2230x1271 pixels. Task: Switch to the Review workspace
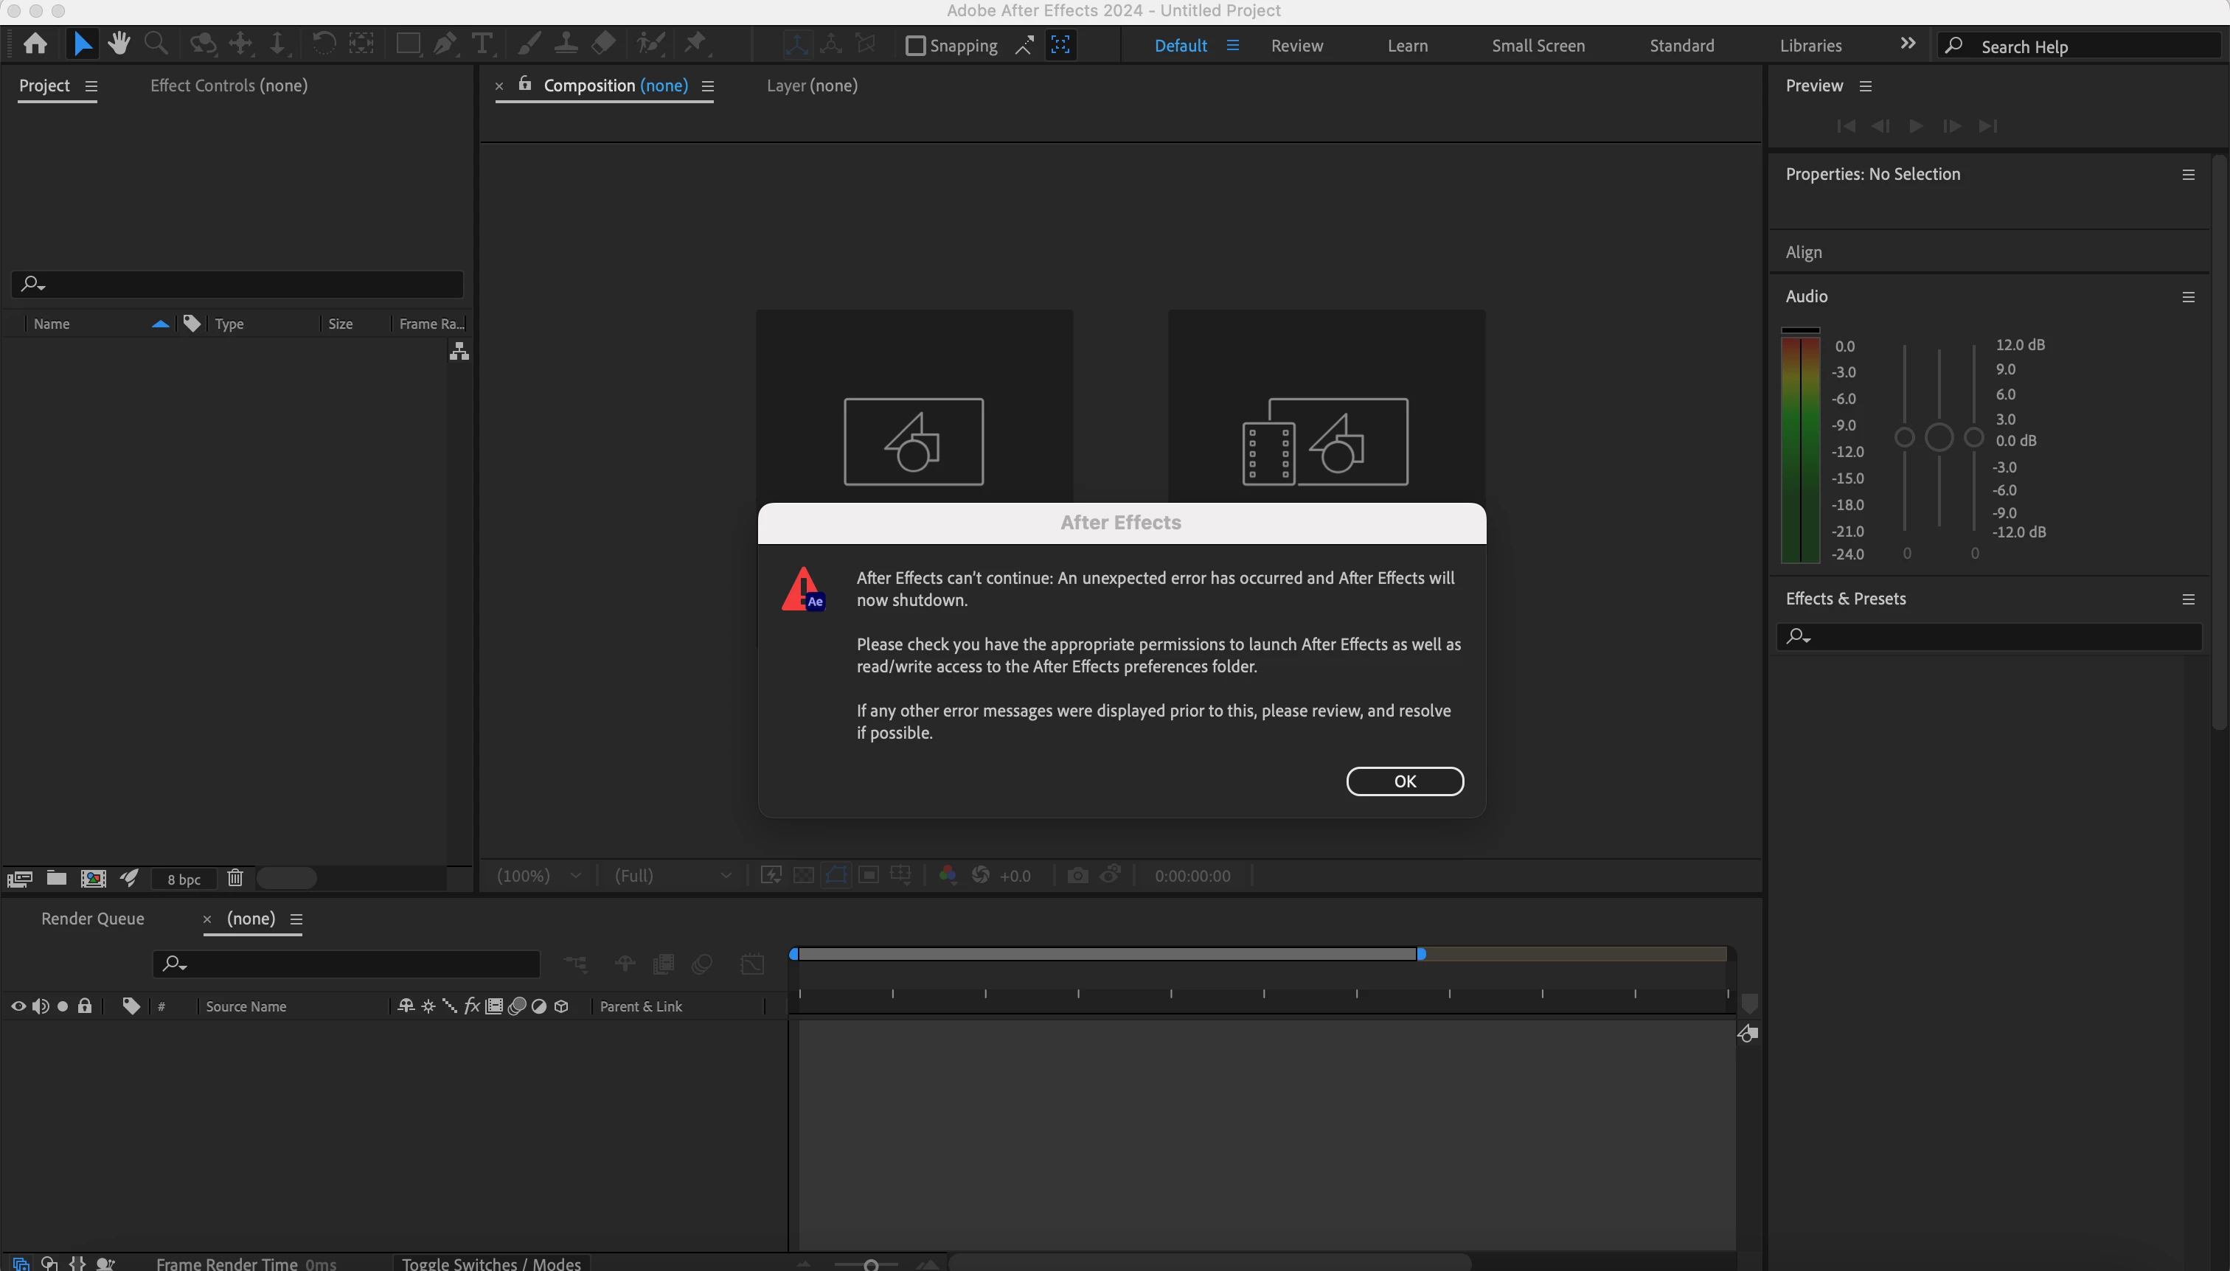click(1296, 46)
